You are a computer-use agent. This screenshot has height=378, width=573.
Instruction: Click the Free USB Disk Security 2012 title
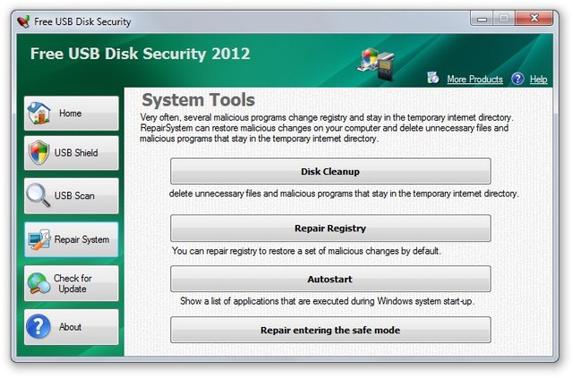click(x=140, y=54)
